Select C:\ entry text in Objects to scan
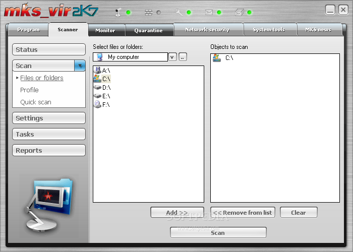 (x=229, y=58)
